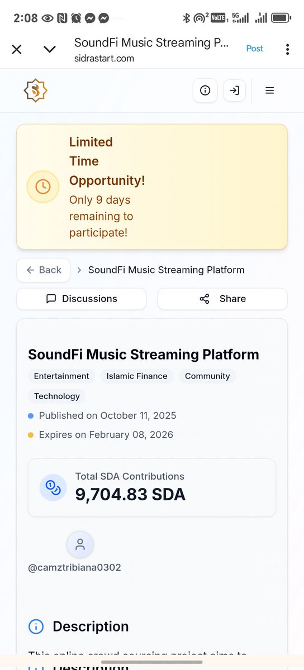
Task: Share the project via Share button
Action: point(222,299)
